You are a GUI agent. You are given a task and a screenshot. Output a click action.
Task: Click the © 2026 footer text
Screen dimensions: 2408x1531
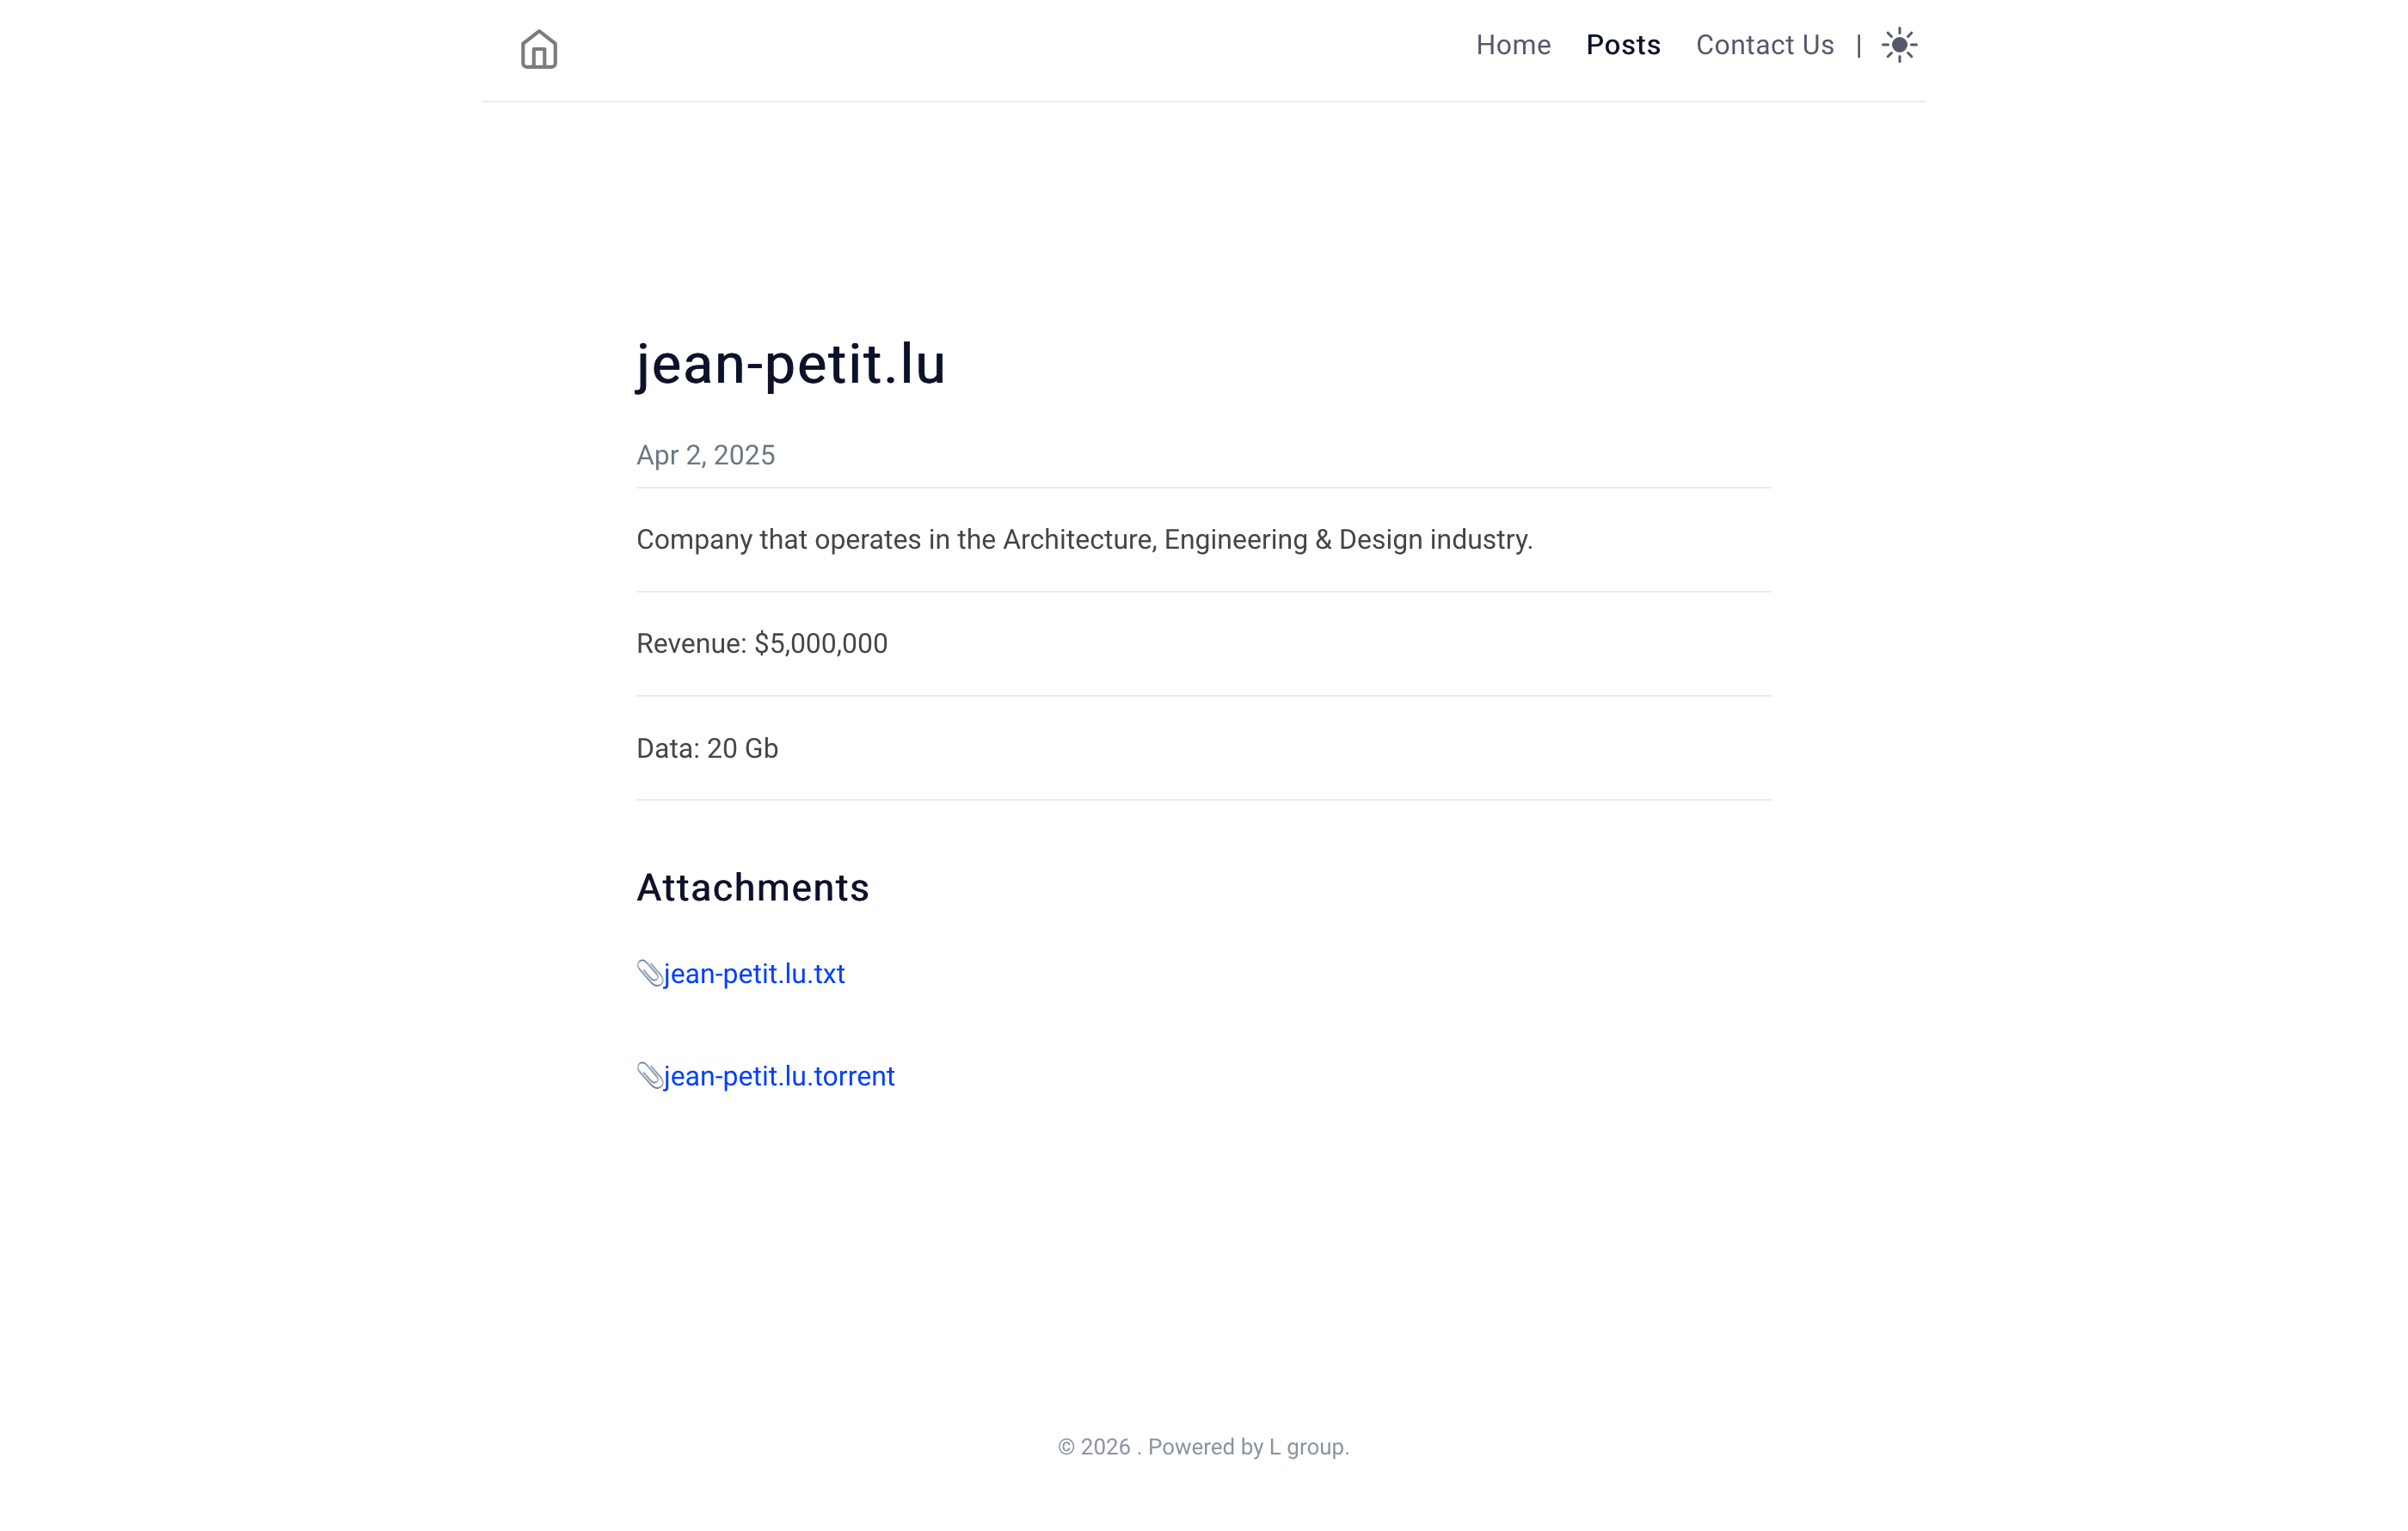tap(1094, 1447)
